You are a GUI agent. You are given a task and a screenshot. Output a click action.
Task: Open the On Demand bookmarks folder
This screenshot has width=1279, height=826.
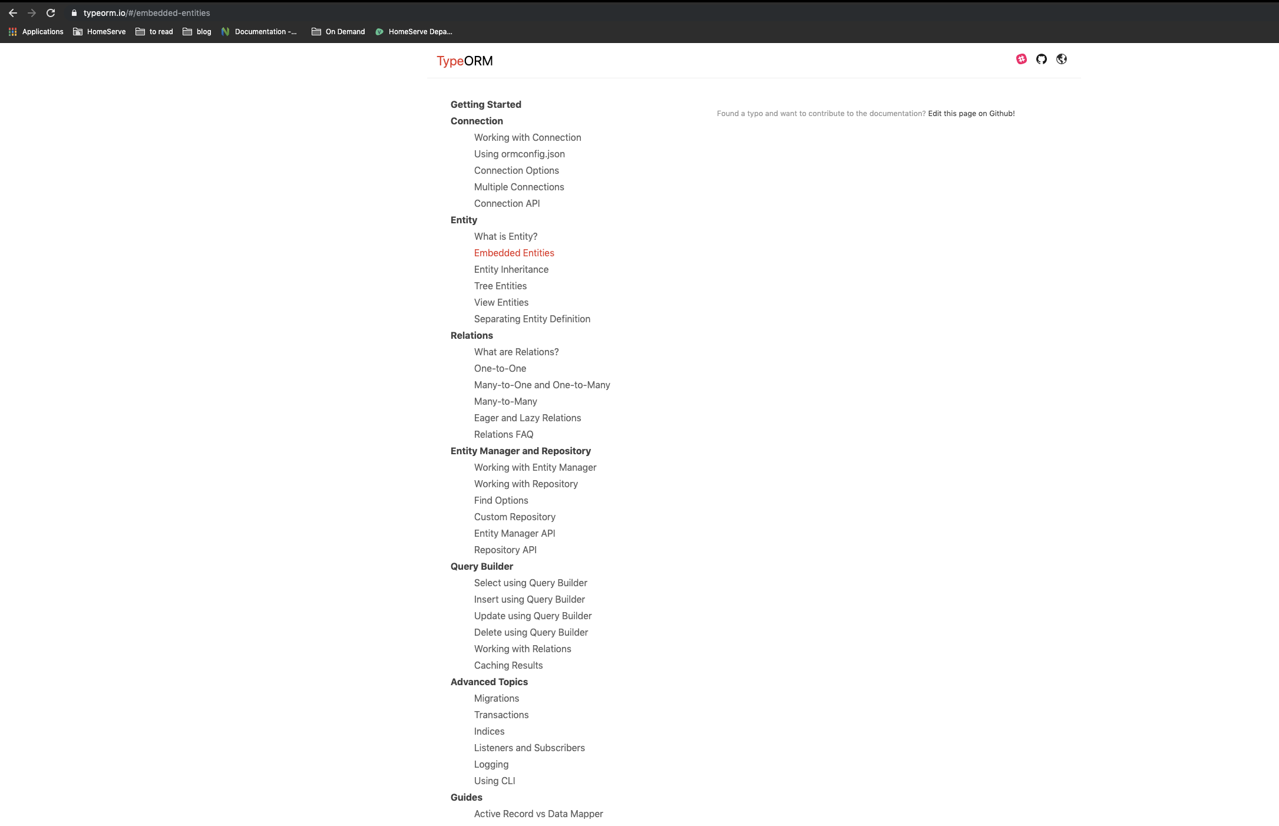click(338, 32)
